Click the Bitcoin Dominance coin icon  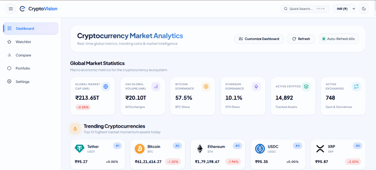206,86
